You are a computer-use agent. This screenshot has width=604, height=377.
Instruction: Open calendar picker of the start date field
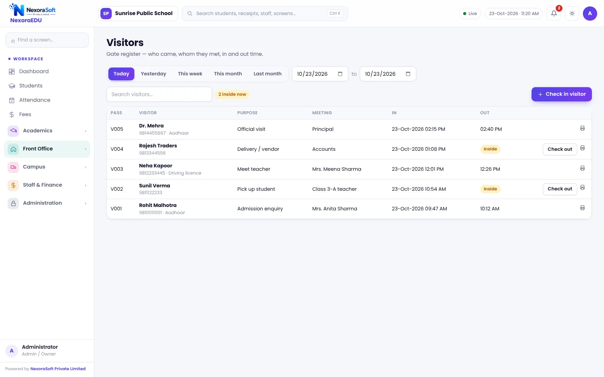click(x=340, y=74)
